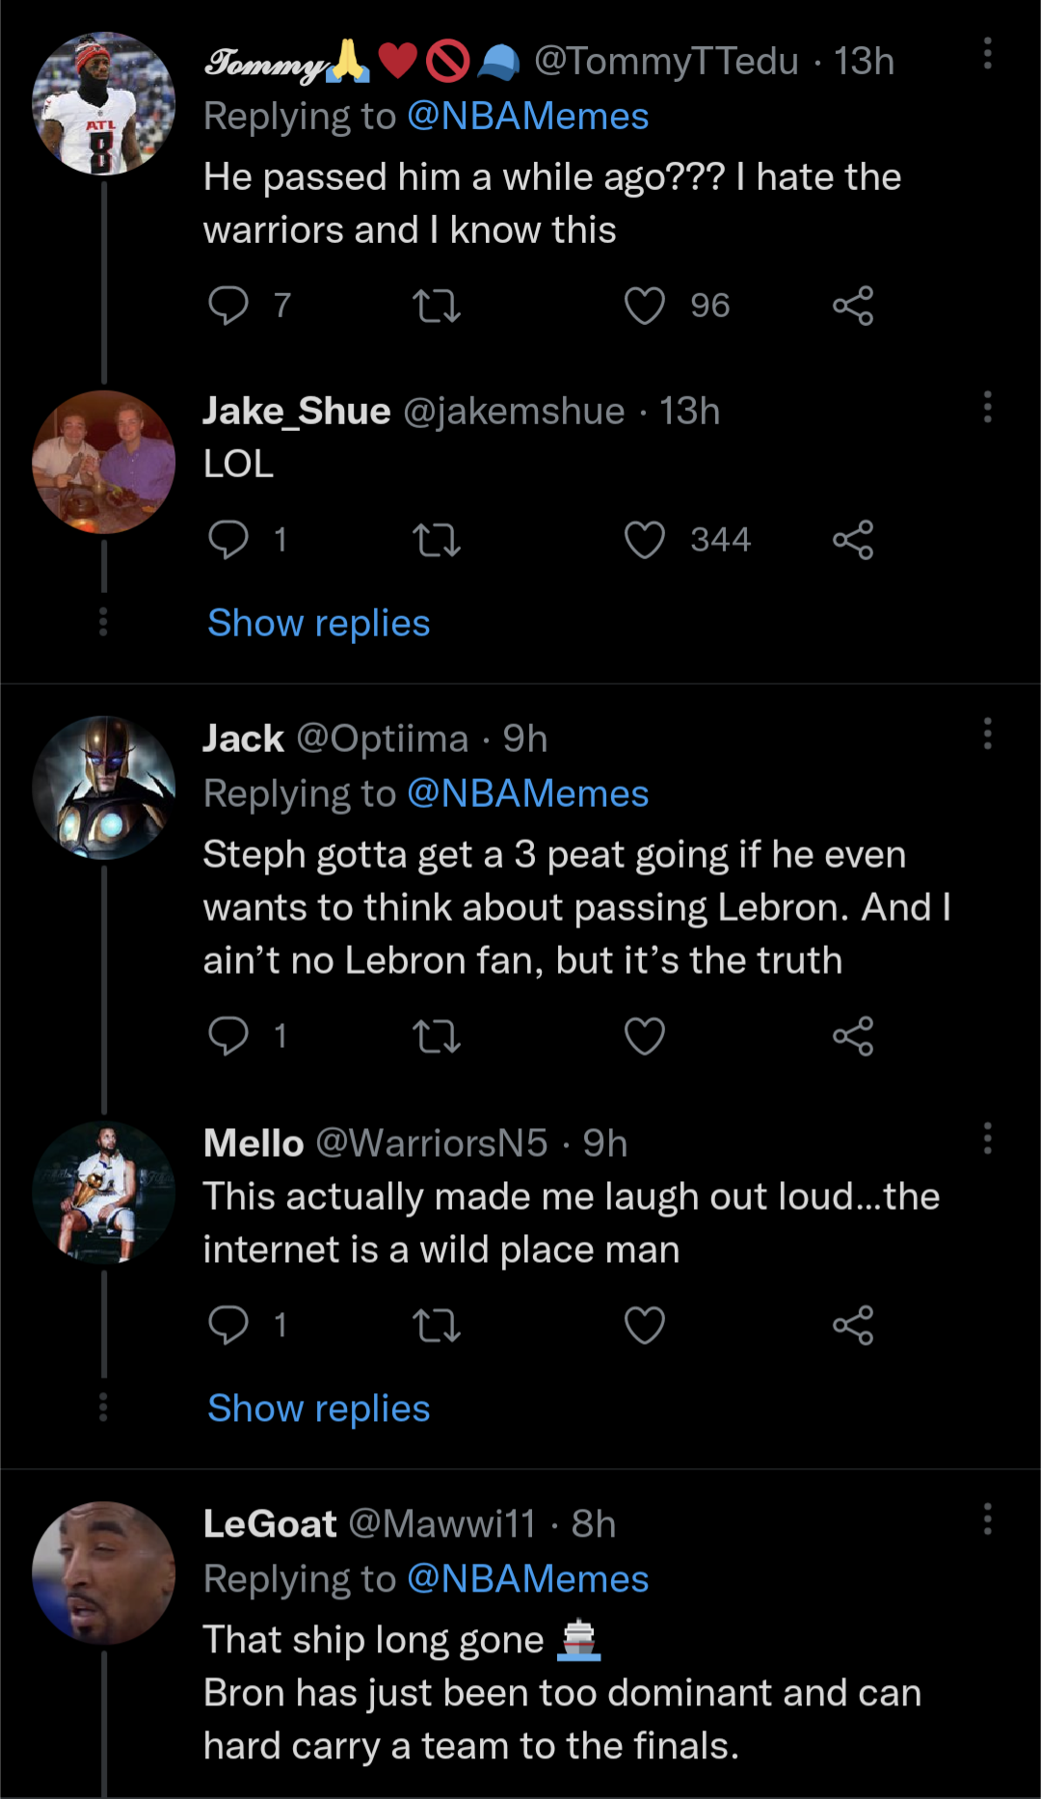This screenshot has width=1041, height=1799.
Task: Share Jake_Shue's LOL tweet
Action: (853, 540)
